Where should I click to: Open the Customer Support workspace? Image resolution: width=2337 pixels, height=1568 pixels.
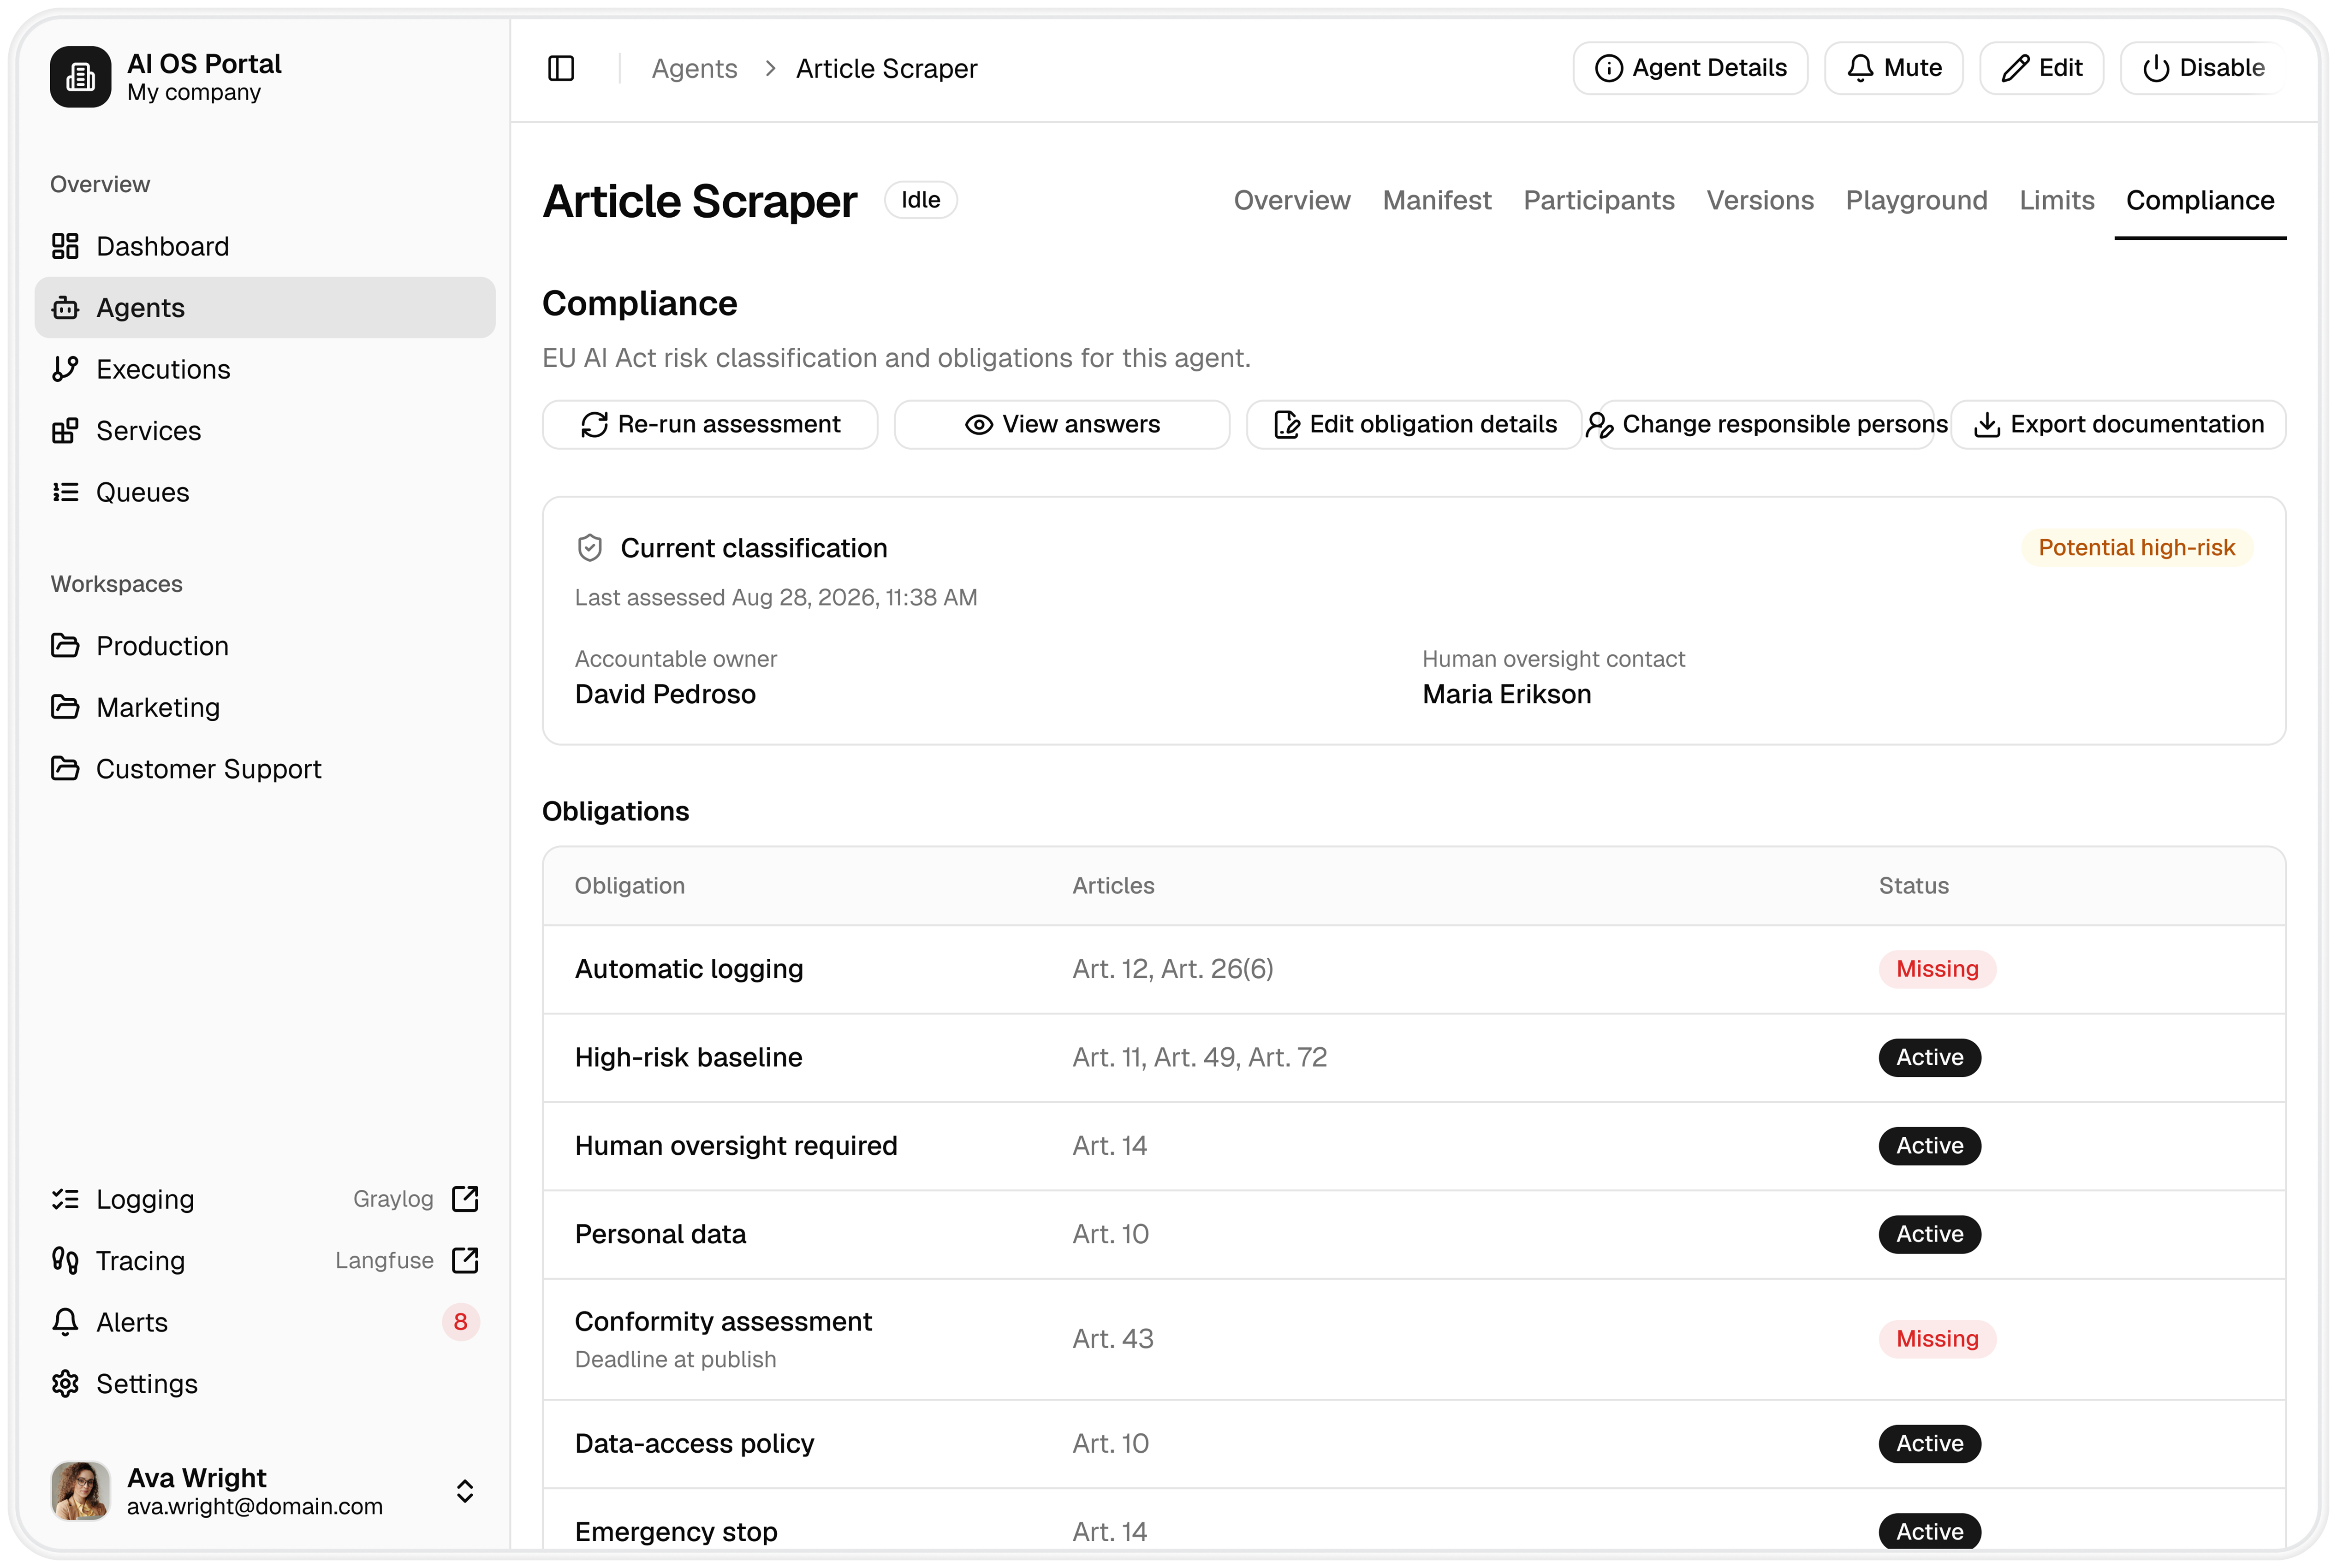(x=265, y=769)
